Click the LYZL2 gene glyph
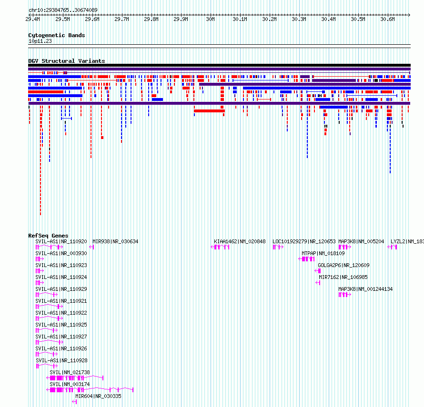This screenshot has height=407, width=424. (x=392, y=247)
